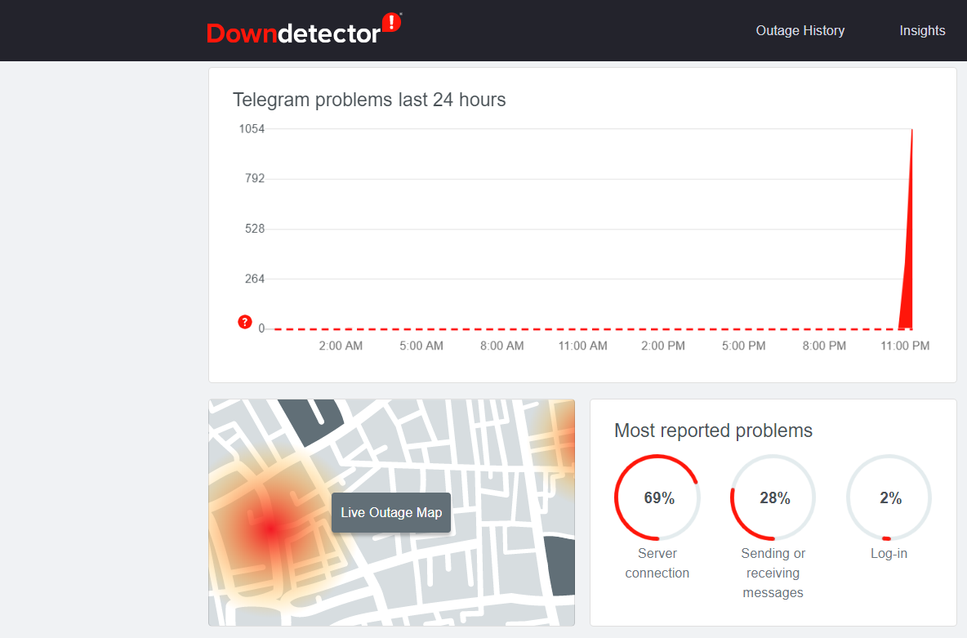The width and height of the screenshot is (967, 638).
Task: Click the 5:00 AM axis label
Action: click(x=421, y=346)
